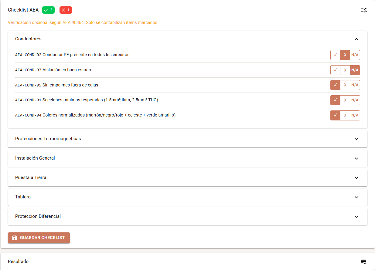Toggle the check for AEA-COND-01 secciones
Viewport: 375px width, 270px height.
click(x=335, y=100)
